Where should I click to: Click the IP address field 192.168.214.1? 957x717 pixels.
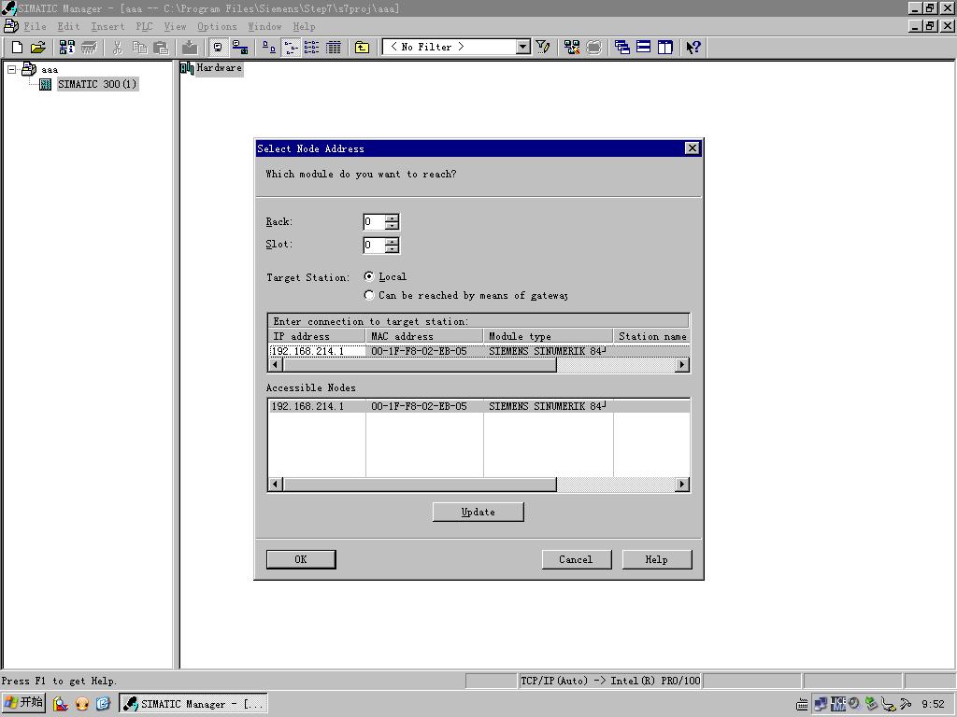pyautogui.click(x=317, y=351)
